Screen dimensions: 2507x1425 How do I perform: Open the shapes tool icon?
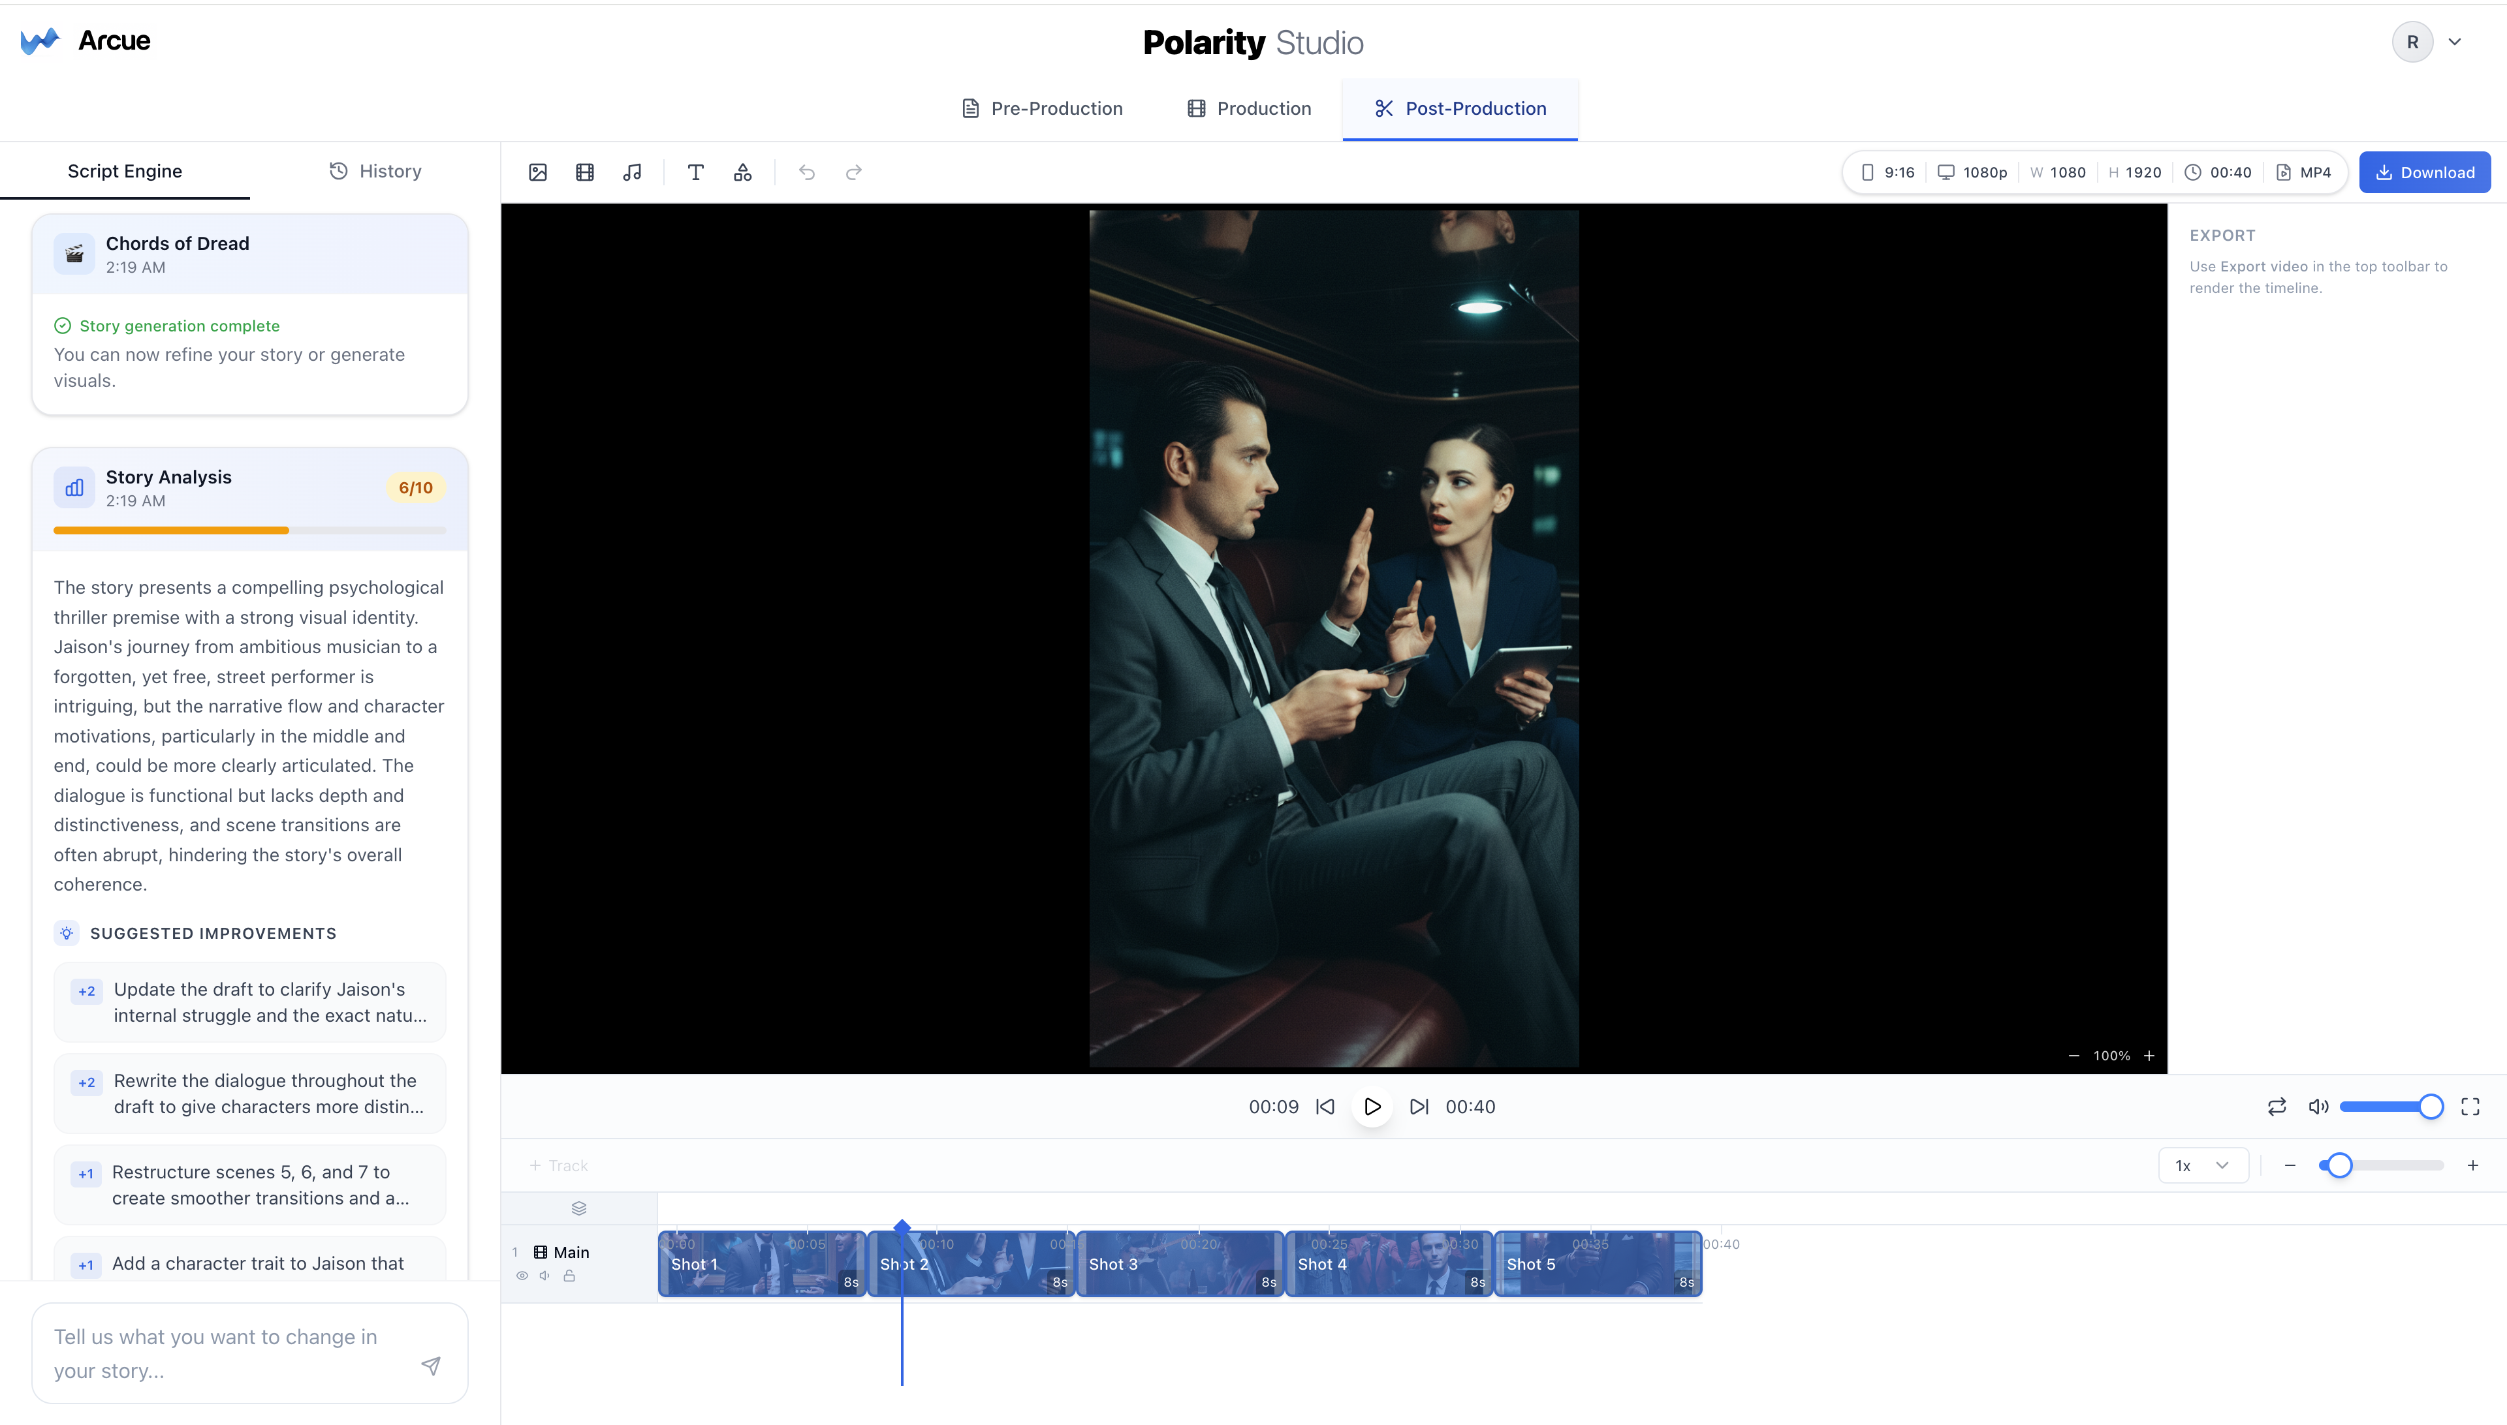743,172
